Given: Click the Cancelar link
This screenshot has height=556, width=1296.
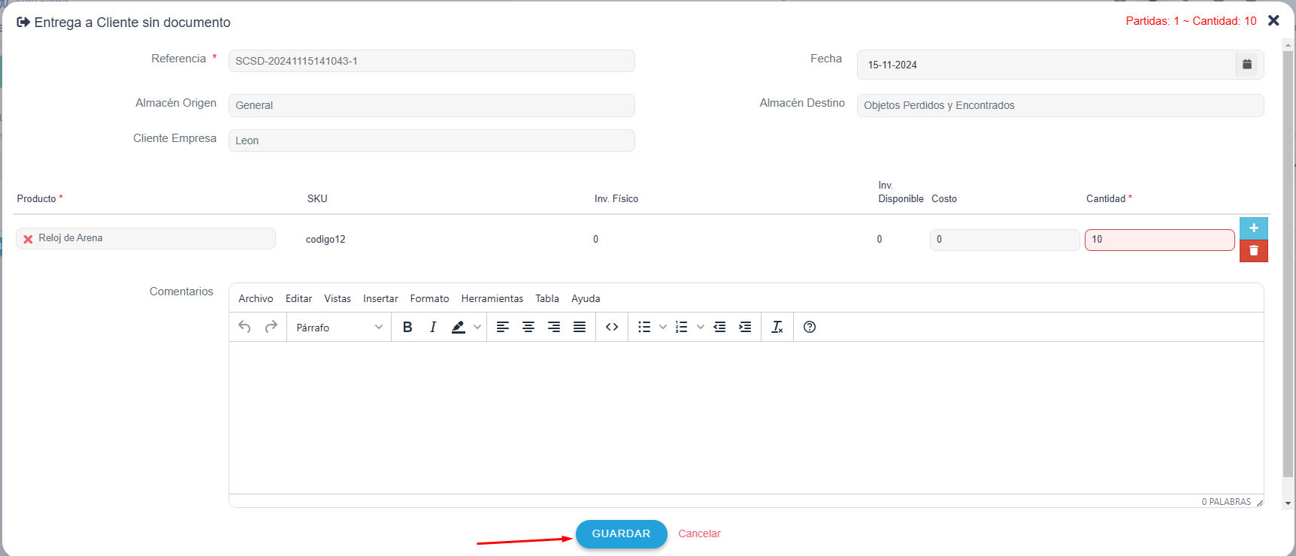Looking at the screenshot, I should coord(699,533).
